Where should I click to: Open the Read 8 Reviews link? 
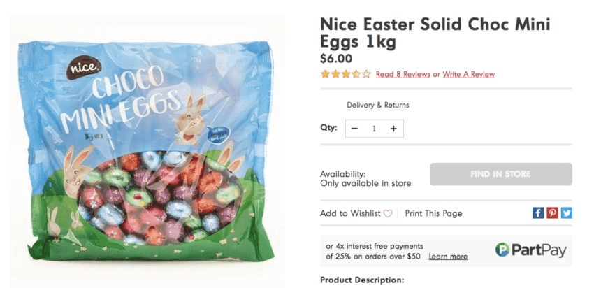[x=403, y=74]
